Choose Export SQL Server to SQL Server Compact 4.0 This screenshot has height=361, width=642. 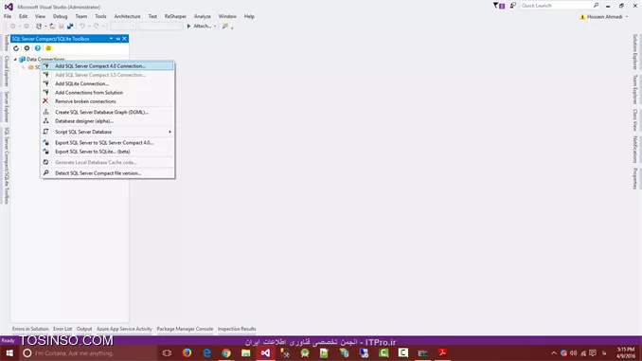[x=108, y=142]
